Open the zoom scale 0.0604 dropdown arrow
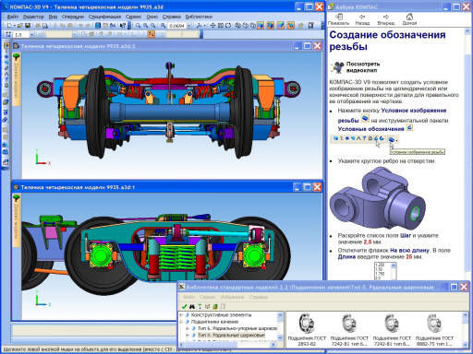The height and width of the screenshot is (354, 473). 188,26
